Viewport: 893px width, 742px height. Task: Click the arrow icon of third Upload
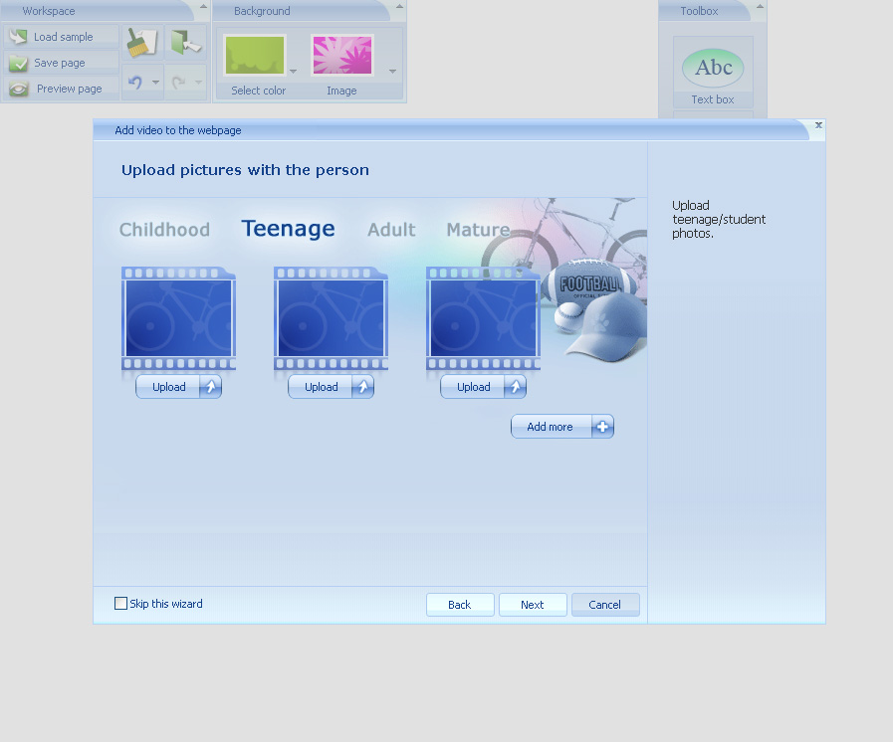pos(516,387)
